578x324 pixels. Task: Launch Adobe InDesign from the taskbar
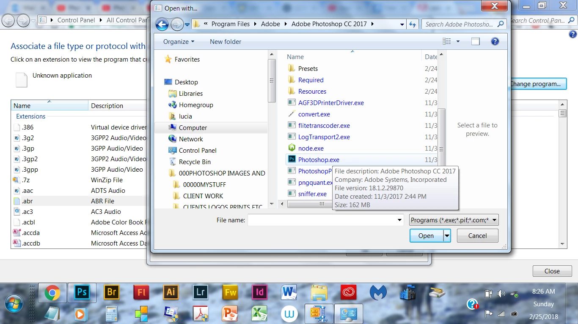(x=260, y=292)
